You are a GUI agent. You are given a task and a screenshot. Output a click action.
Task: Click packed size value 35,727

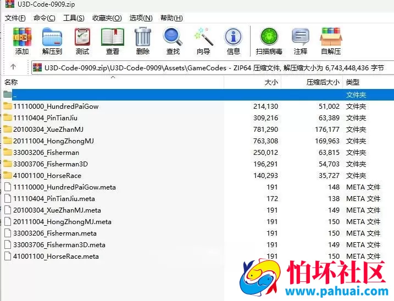(x=329, y=176)
